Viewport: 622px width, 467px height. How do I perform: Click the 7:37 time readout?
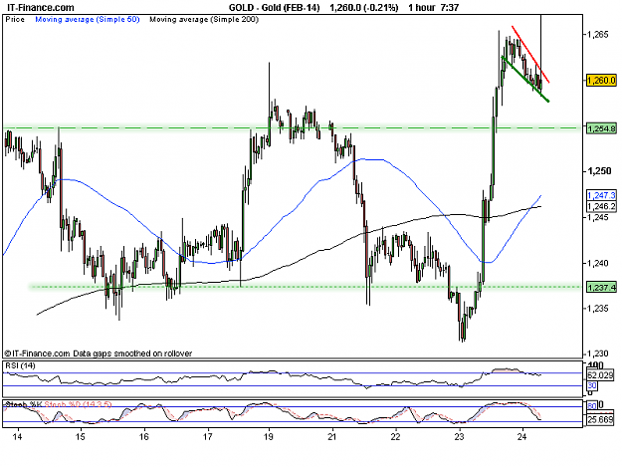pyautogui.click(x=450, y=8)
